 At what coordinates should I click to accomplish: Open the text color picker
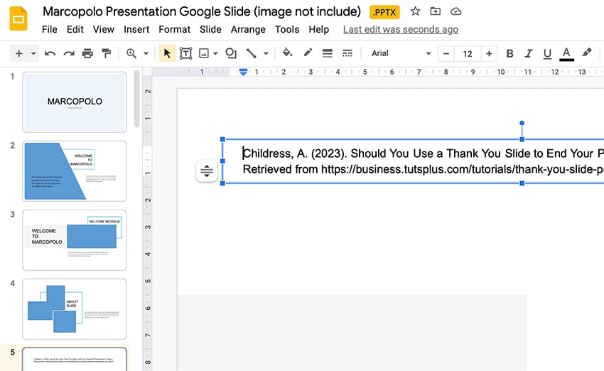[x=566, y=53]
